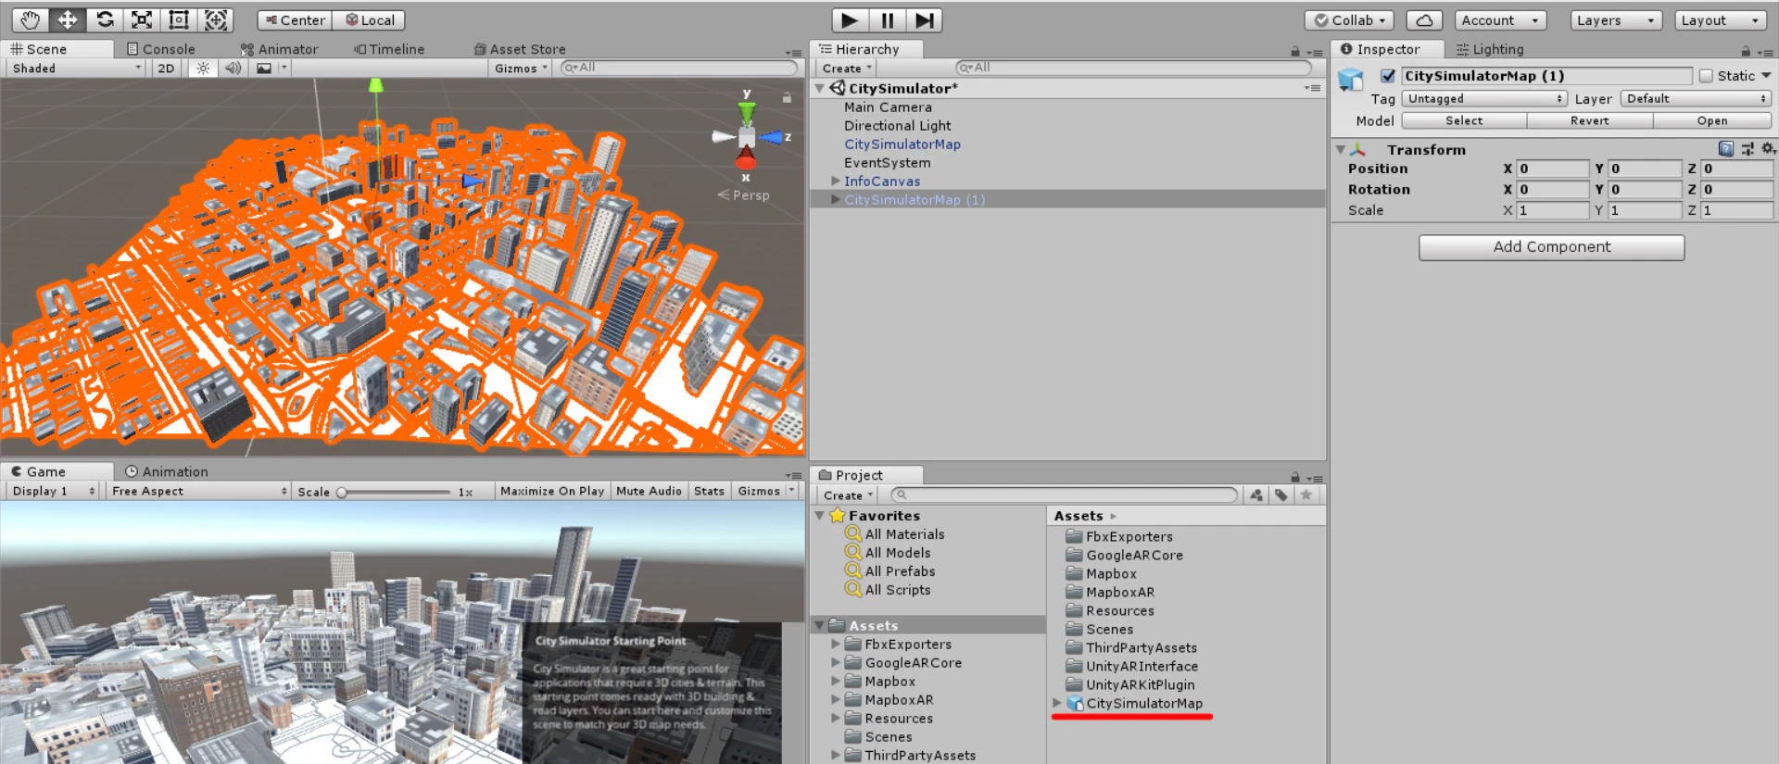The width and height of the screenshot is (1779, 764).
Task: Click the Add Component button
Action: [x=1551, y=246]
